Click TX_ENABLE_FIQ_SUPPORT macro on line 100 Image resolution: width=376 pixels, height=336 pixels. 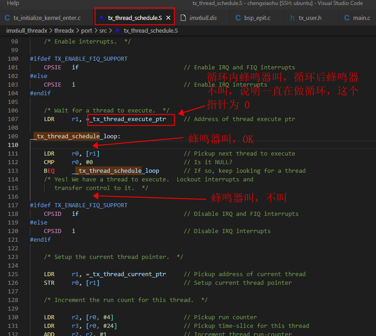click(91, 58)
